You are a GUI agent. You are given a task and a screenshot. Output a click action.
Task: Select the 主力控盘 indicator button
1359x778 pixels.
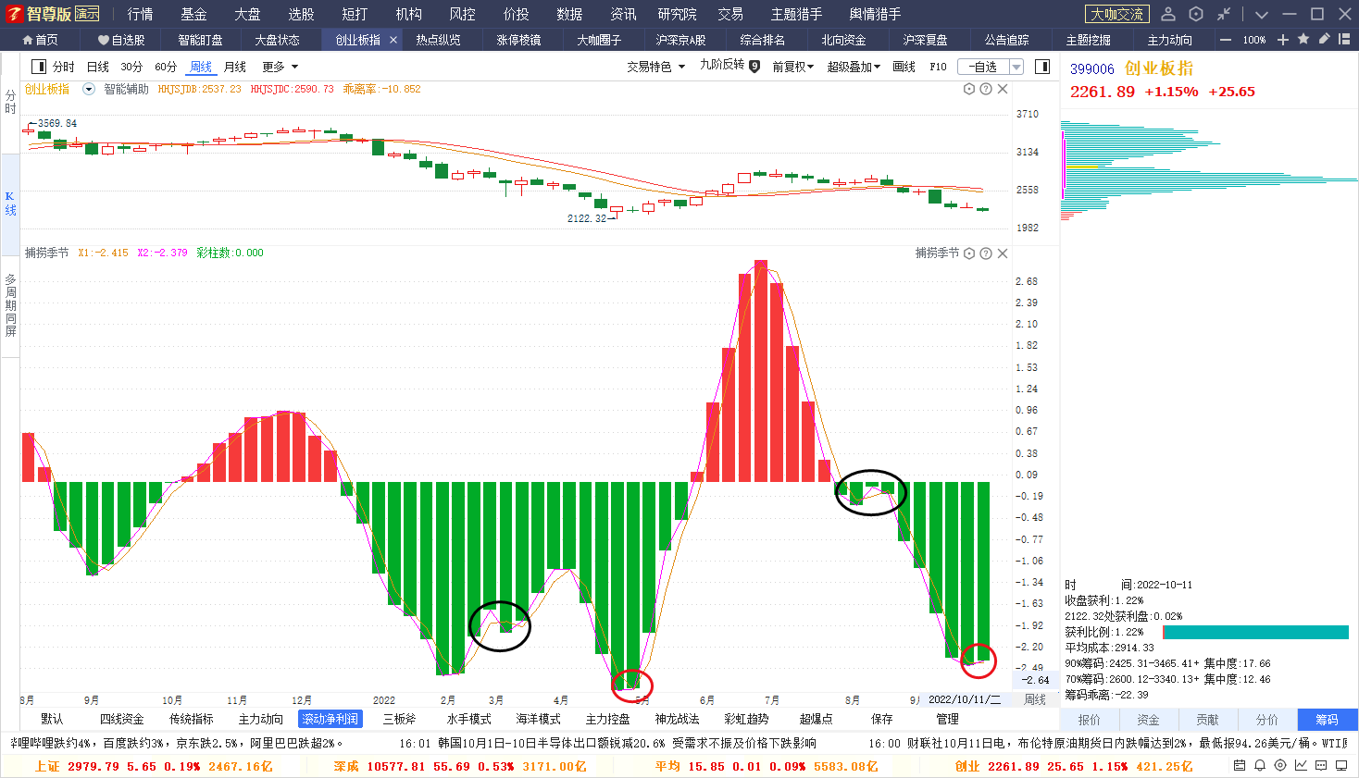(607, 719)
